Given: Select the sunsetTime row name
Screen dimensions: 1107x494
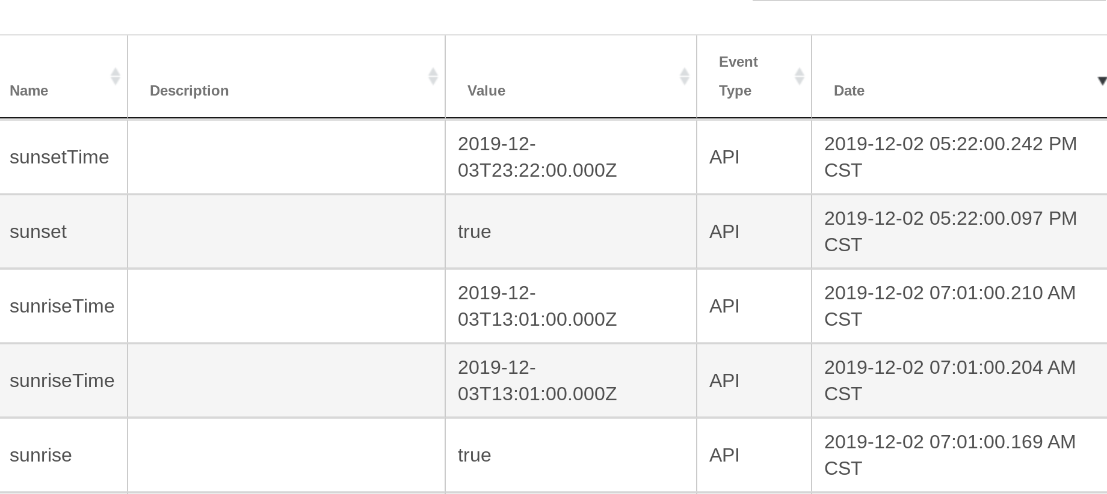Looking at the screenshot, I should 60,157.
